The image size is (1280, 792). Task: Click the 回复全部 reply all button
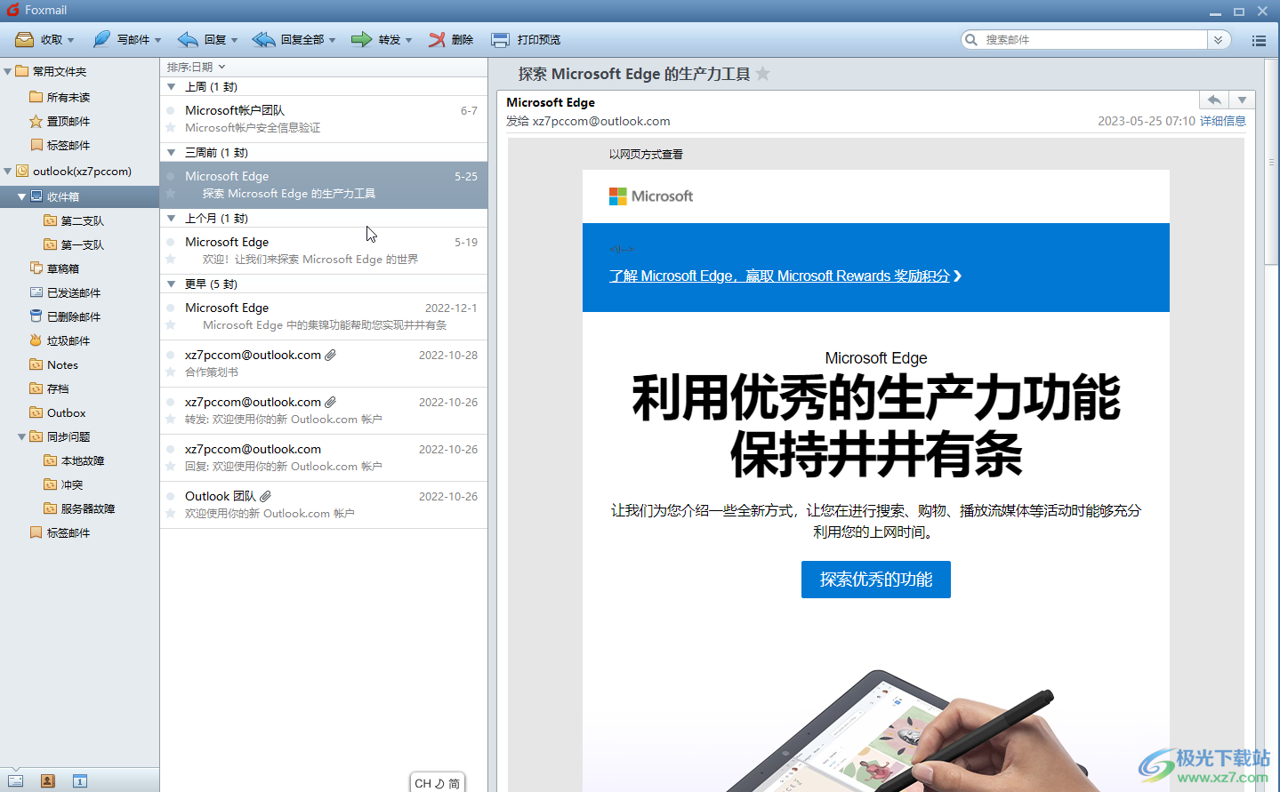pos(287,40)
